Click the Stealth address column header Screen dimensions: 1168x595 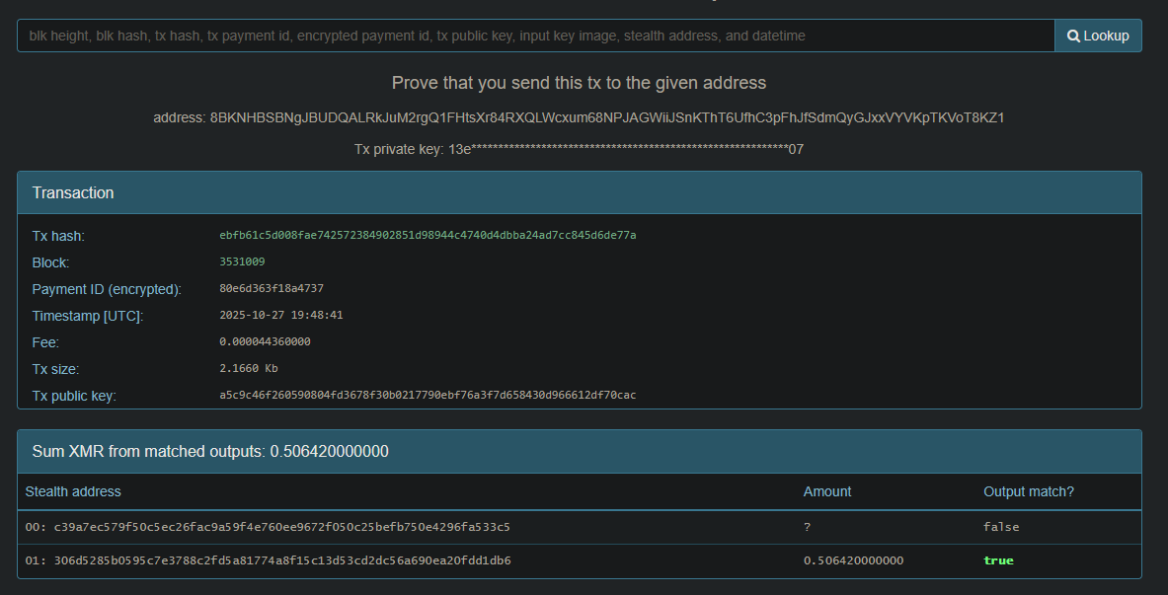pos(73,491)
